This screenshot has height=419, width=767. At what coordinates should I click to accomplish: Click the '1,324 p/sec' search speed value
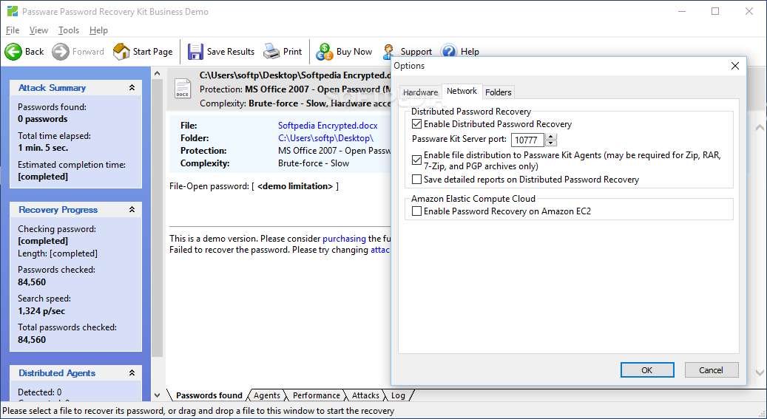point(41,311)
